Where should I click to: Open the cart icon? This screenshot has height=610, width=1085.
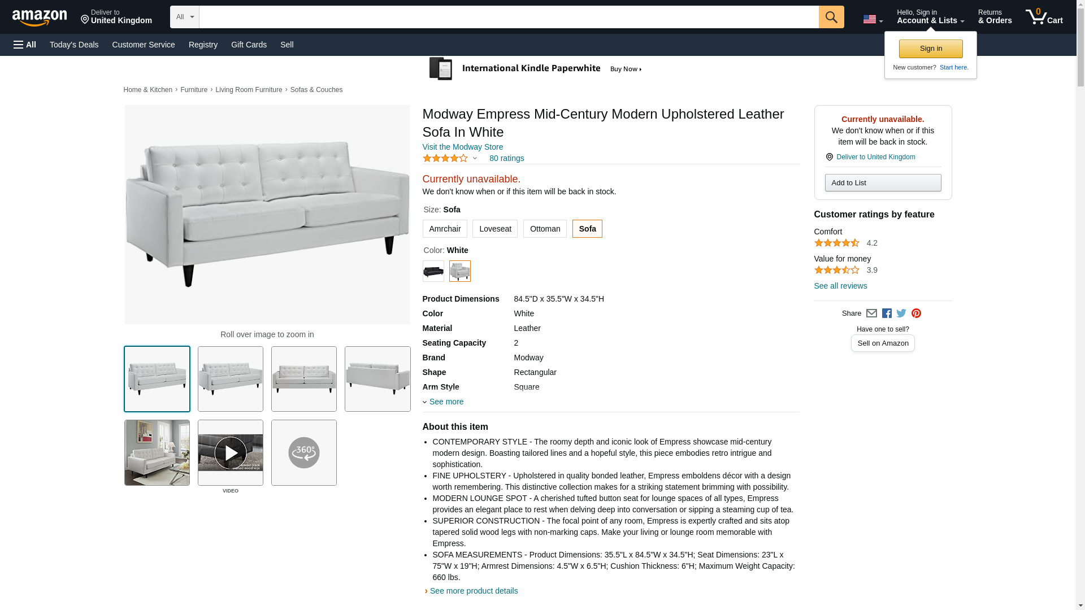click(1044, 17)
